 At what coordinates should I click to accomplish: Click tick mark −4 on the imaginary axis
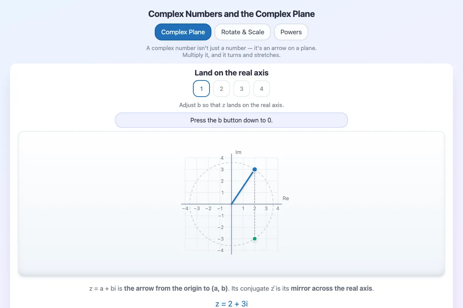tap(220, 251)
